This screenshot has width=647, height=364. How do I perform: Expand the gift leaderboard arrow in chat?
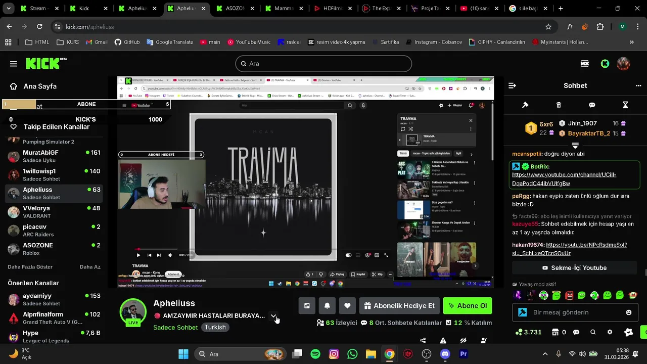575,145
